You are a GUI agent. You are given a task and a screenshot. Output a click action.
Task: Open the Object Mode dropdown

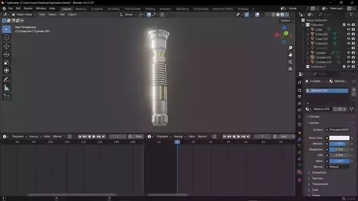coord(24,15)
